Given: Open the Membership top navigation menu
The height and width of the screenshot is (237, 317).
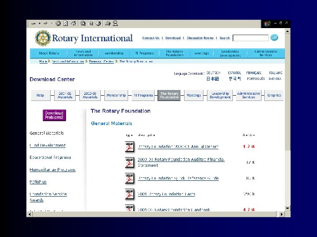Looking at the screenshot, I should point(114,53).
